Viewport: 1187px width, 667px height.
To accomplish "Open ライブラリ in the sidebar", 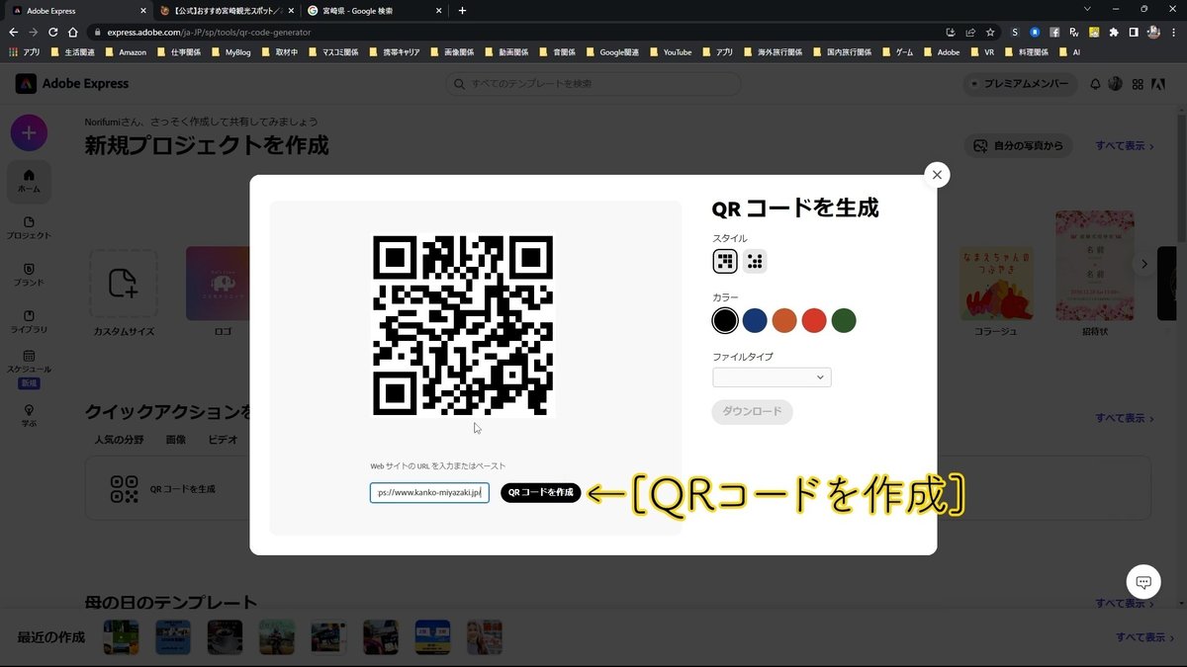I will (x=29, y=321).
